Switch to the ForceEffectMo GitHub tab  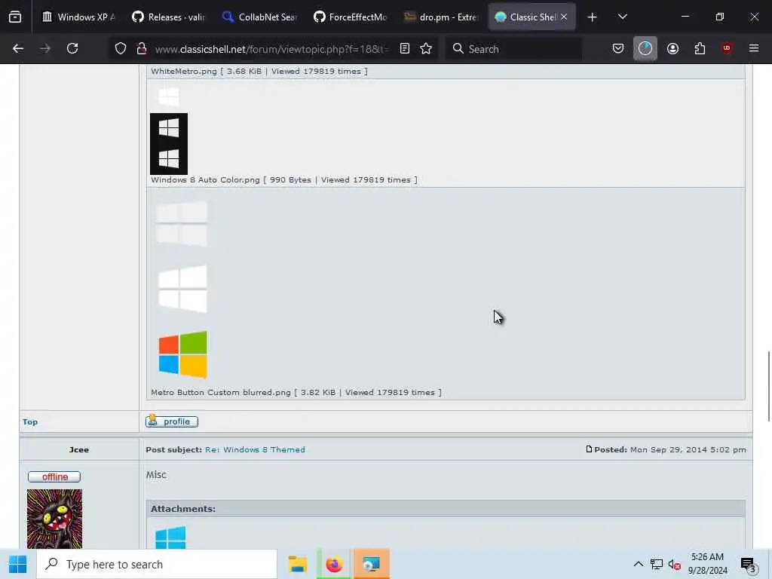(350, 17)
